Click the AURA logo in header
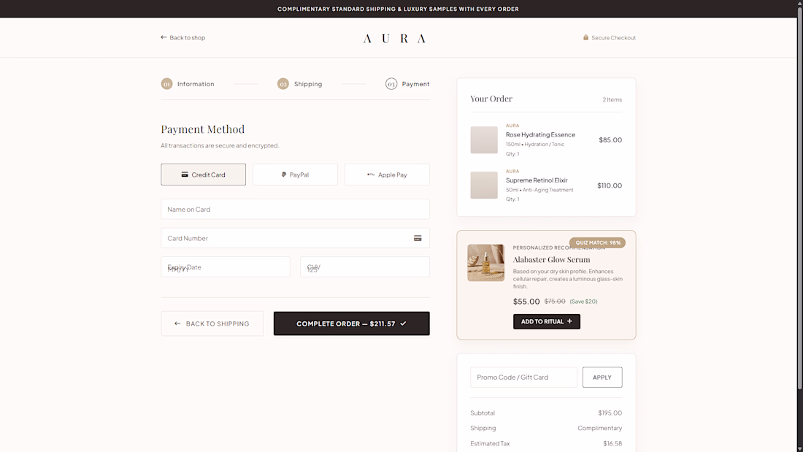This screenshot has height=452, width=803. [x=394, y=39]
